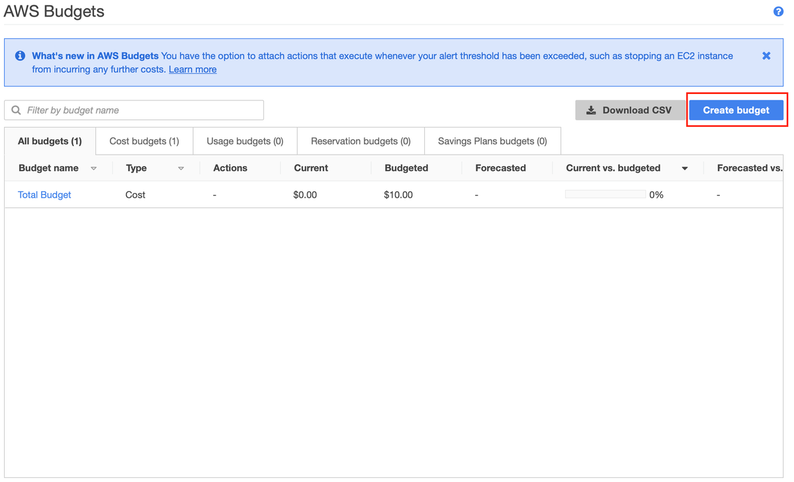
Task: Click the Total Budget progress bar
Action: (x=605, y=194)
